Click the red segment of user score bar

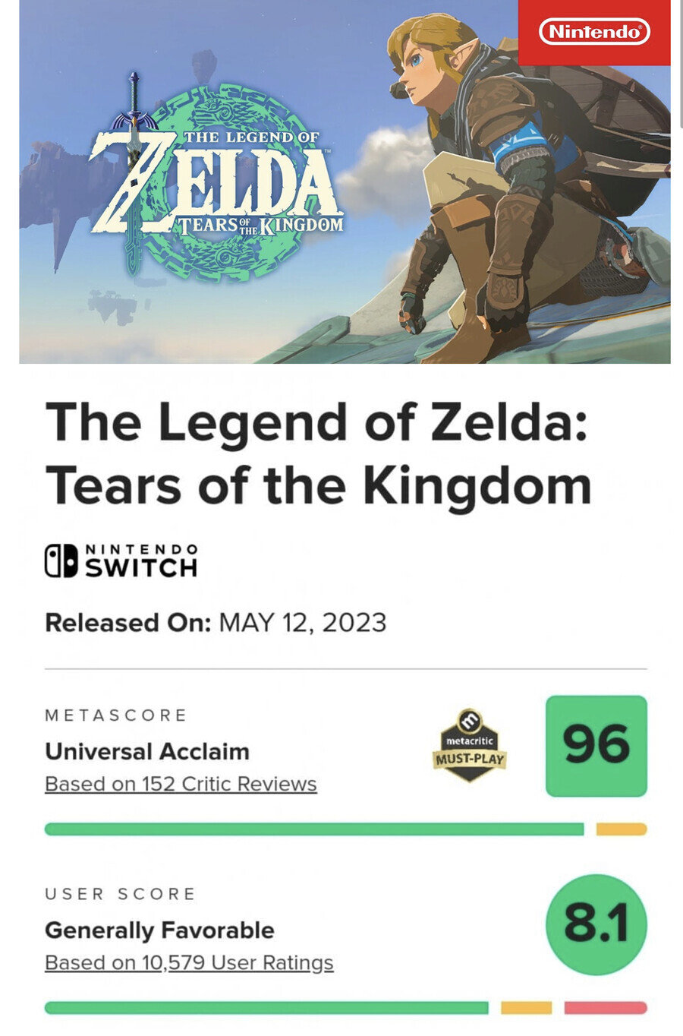pos(606,1008)
